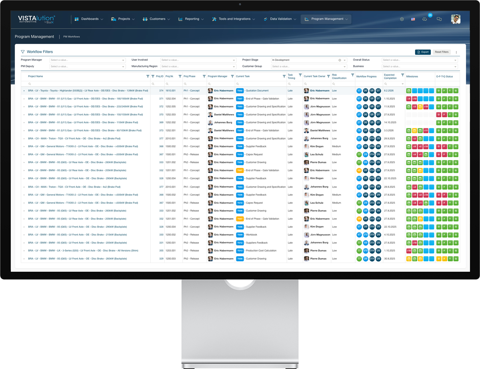The image size is (480, 369).
Task: Click the user profile avatar
Action: (456, 19)
